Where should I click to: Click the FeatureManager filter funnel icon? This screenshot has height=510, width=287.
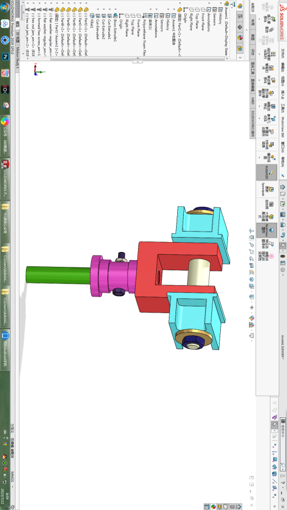pos(232,4)
